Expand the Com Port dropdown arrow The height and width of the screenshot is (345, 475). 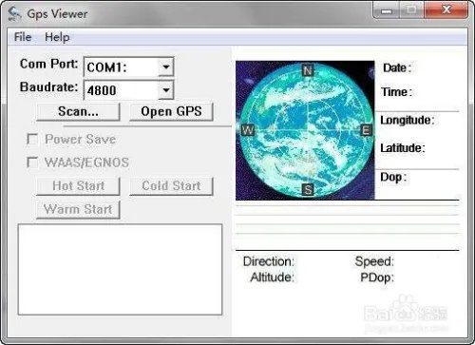coord(166,67)
